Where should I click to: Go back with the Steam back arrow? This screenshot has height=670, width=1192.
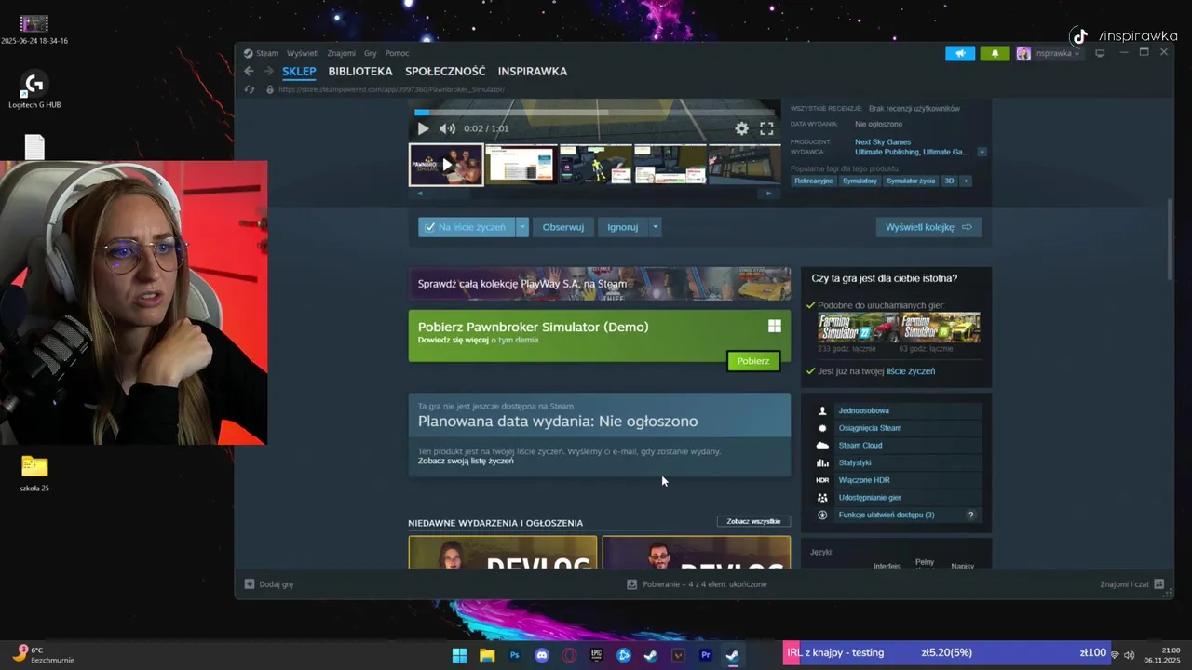coord(249,71)
